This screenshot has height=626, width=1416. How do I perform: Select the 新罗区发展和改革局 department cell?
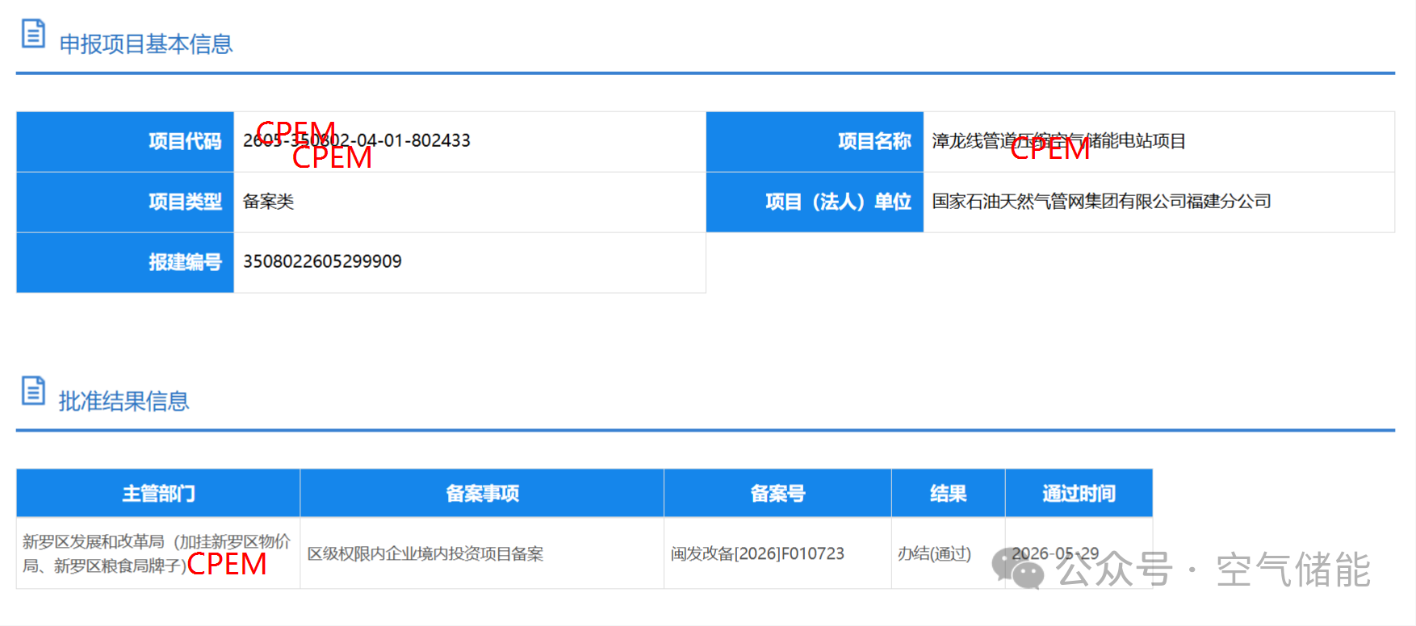pos(157,553)
